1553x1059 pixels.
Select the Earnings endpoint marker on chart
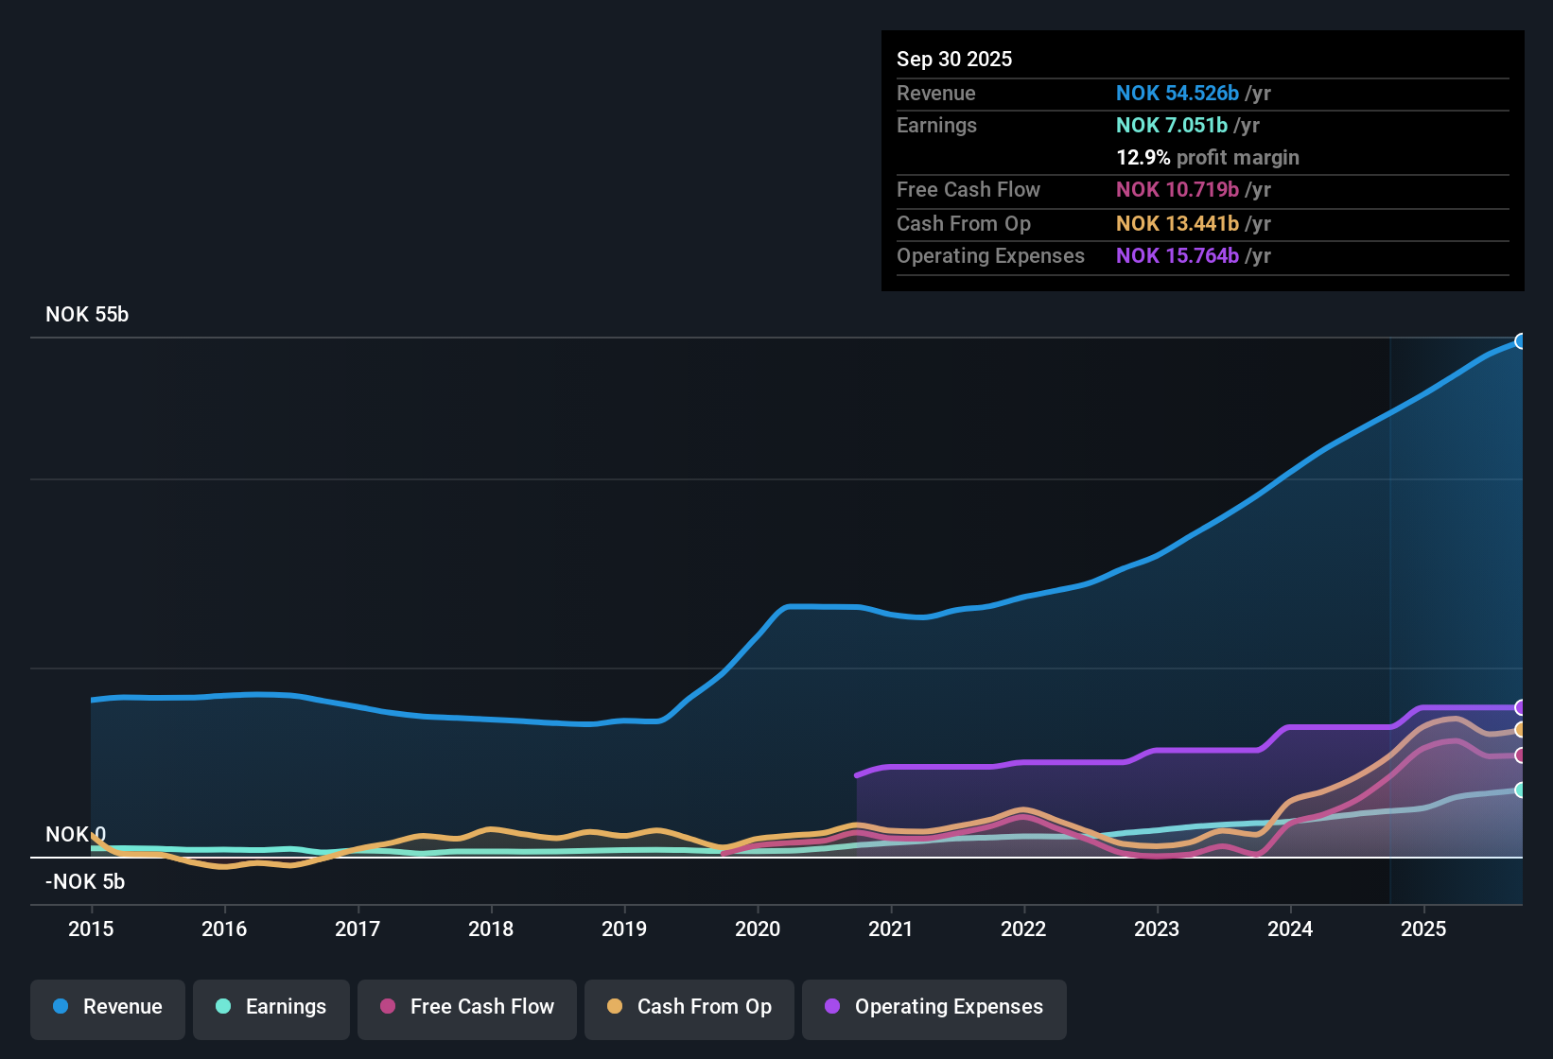1521,790
